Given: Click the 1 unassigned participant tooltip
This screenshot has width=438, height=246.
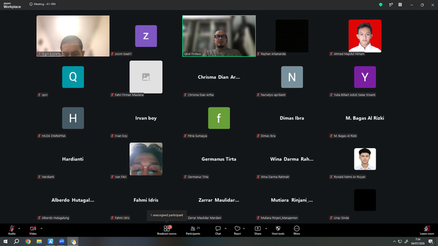Looking at the screenshot, I should pyautogui.click(x=167, y=215).
